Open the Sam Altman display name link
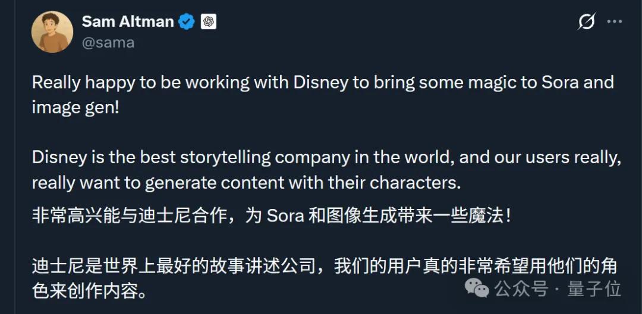 click(x=127, y=22)
